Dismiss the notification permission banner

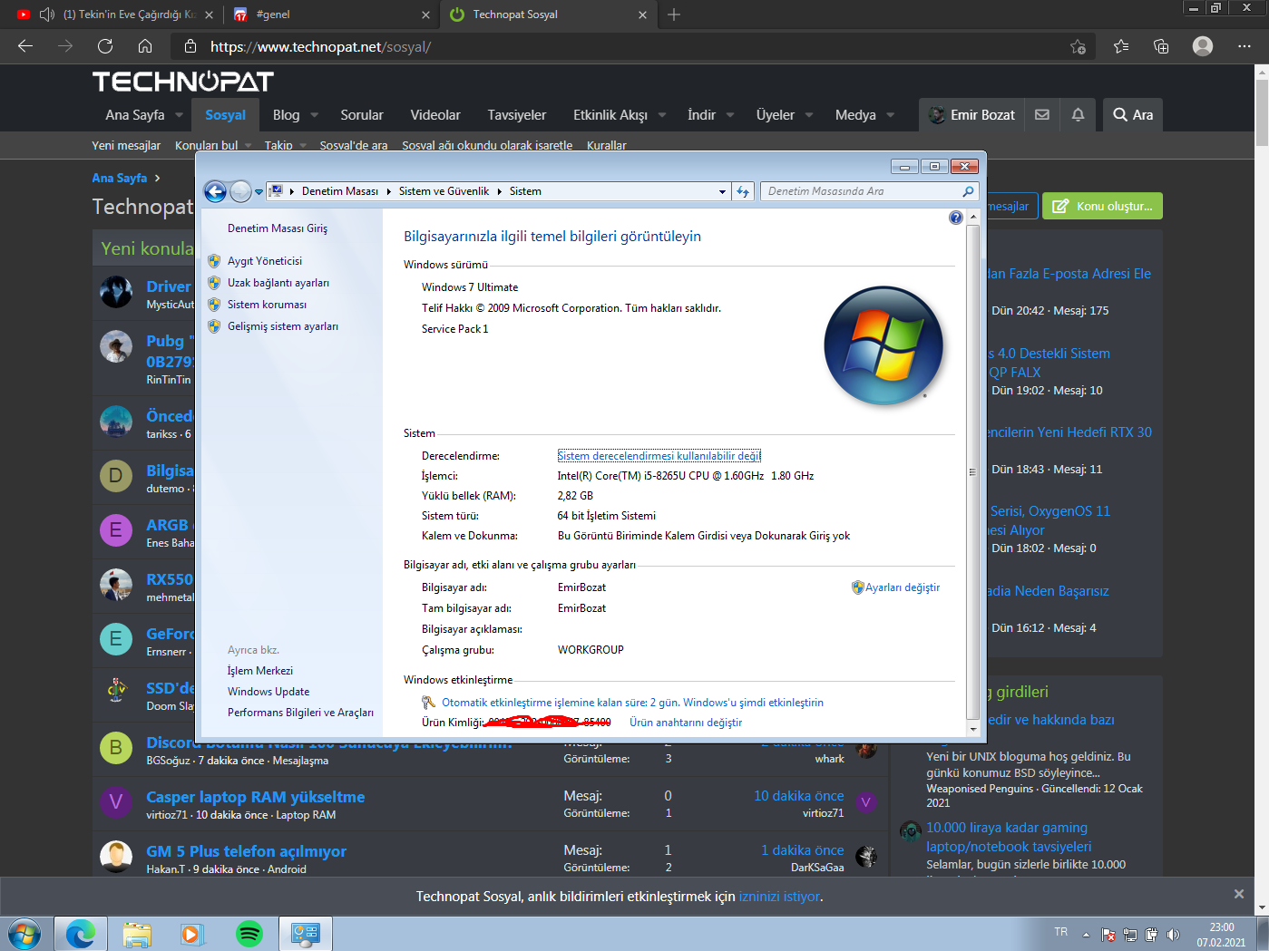click(1239, 894)
